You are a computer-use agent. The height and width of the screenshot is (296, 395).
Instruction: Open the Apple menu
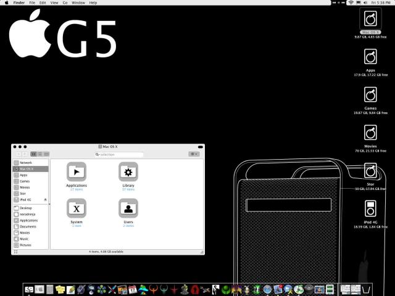pyautogui.click(x=7, y=2)
